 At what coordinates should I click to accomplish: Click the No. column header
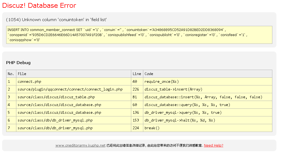(x=11, y=74)
